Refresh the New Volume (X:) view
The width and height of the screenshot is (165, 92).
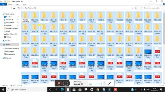tap(136, 8)
